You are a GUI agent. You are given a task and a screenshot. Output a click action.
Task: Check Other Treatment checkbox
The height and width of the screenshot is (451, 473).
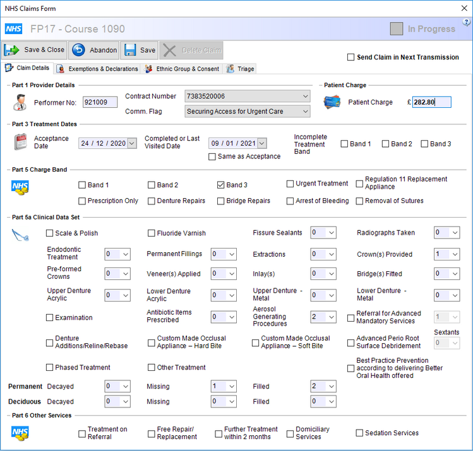151,368
